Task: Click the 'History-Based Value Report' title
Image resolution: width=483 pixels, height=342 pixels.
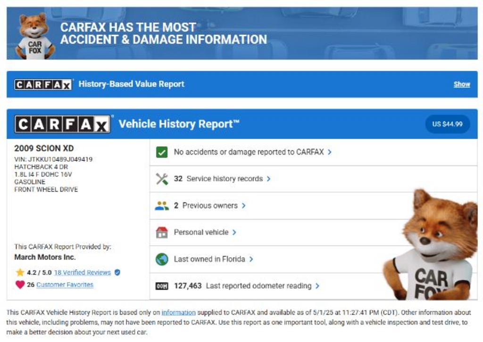Action: (131, 84)
